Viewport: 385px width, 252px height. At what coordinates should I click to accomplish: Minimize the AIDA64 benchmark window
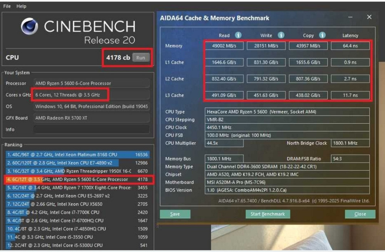pos(350,17)
